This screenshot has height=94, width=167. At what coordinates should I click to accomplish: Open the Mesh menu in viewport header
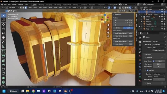[45, 8]
